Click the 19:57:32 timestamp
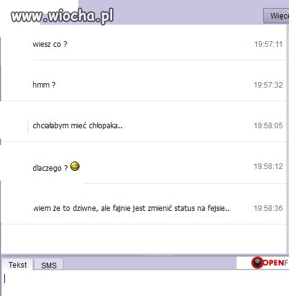The image size is (289, 296). pyautogui.click(x=268, y=85)
